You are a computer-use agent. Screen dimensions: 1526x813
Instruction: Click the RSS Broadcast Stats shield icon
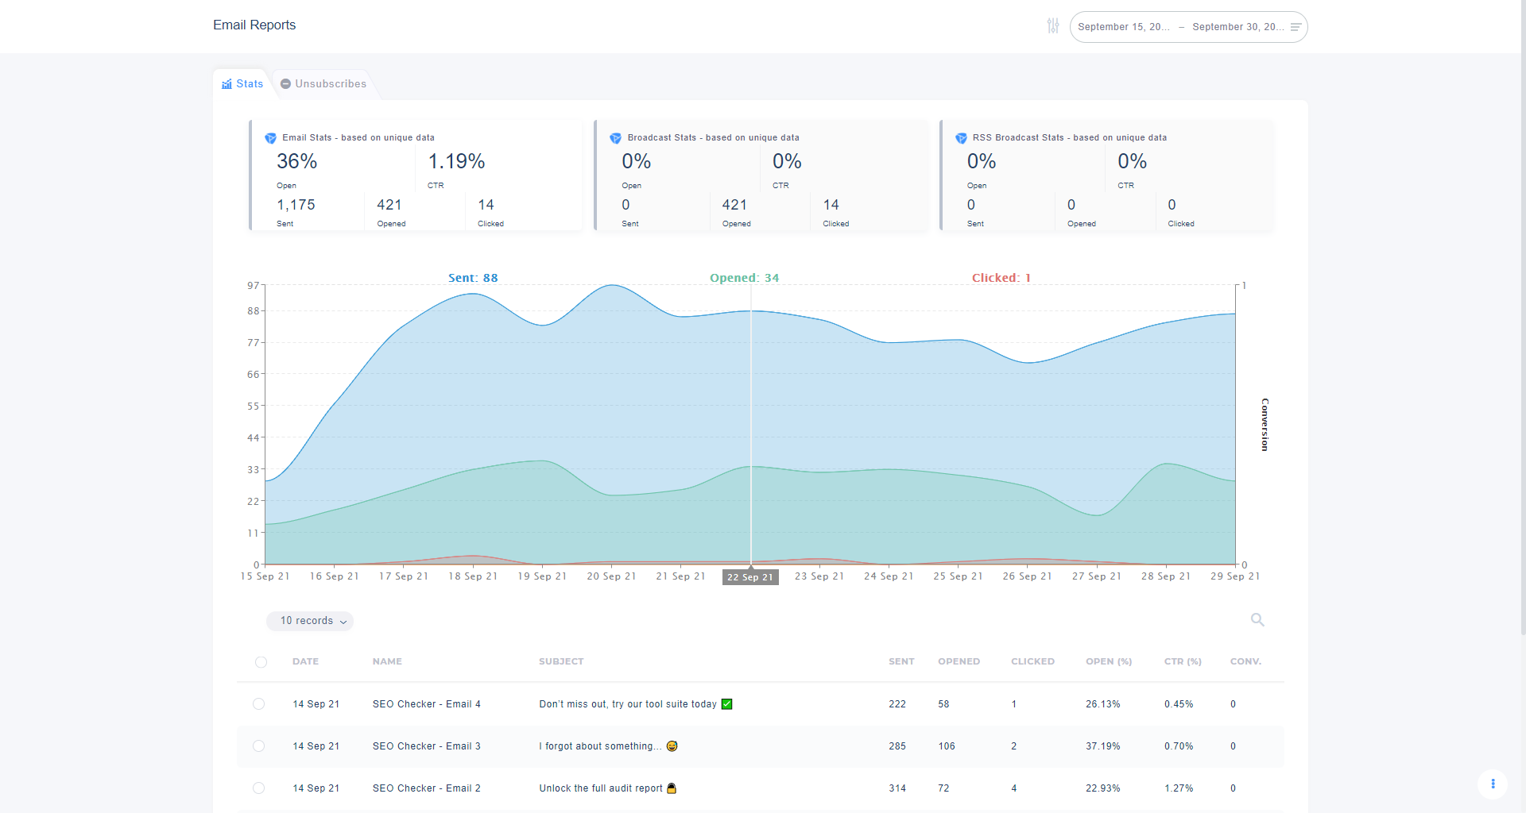pos(961,138)
